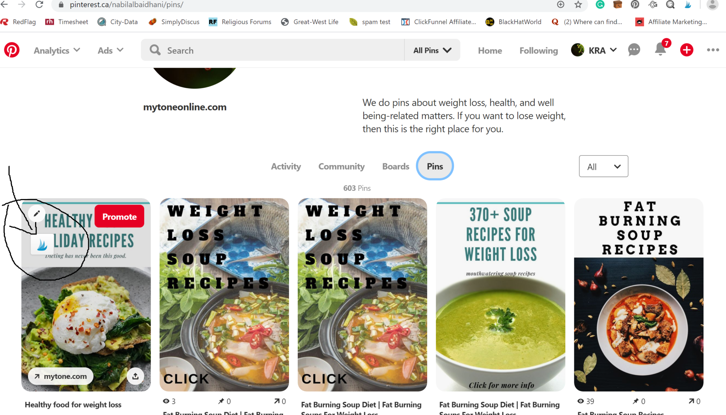This screenshot has width=726, height=415.
Task: Click the Pinterest logo icon
Action: click(x=12, y=50)
